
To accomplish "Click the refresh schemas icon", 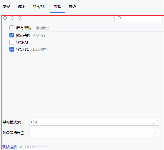I will coord(5,18).
